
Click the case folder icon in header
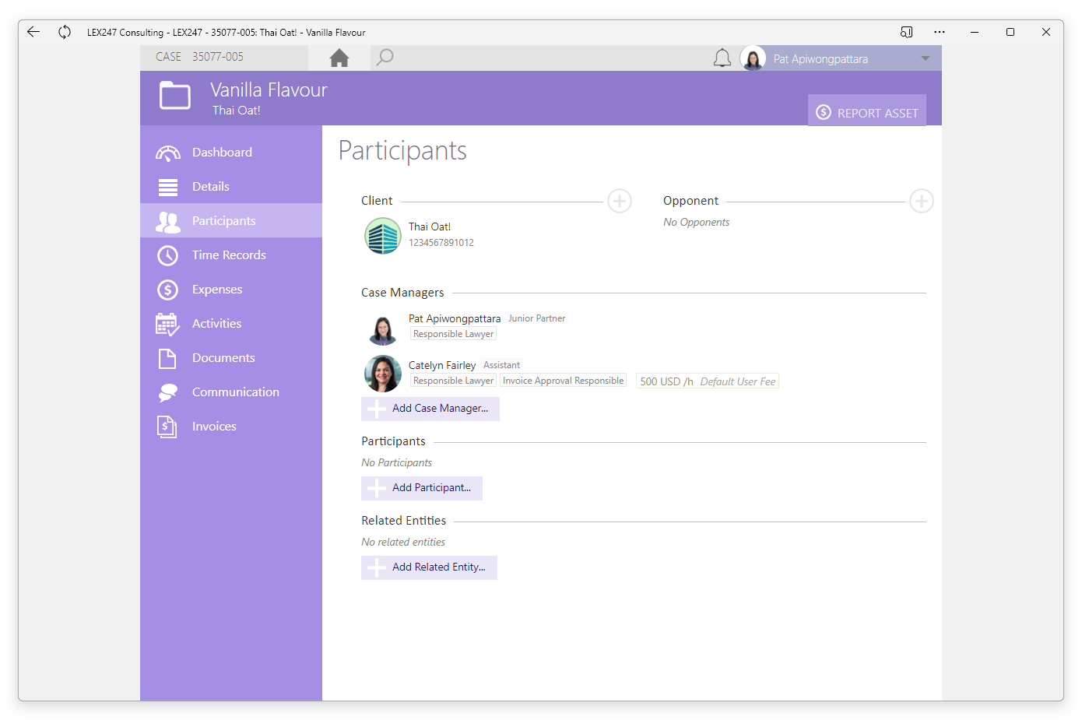tap(175, 96)
